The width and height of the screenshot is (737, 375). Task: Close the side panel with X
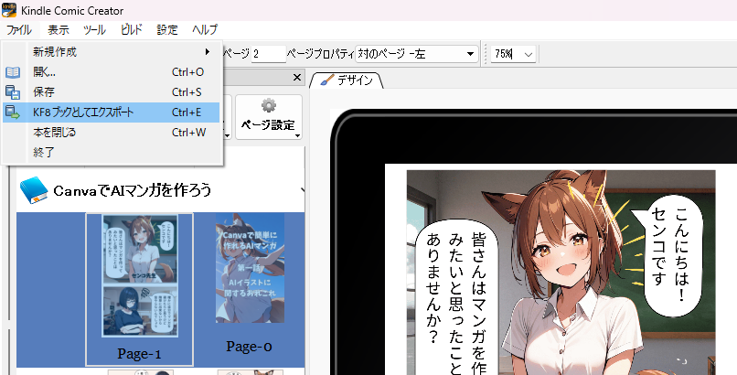295,79
